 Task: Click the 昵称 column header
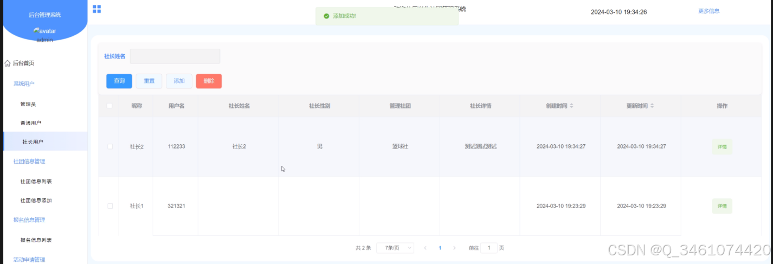[x=137, y=106]
